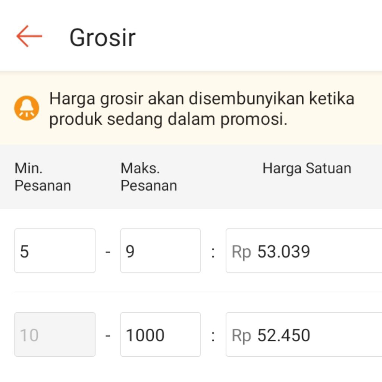Tap the disabled minimum order field showing 10
The image size is (382, 382).
[55, 334]
